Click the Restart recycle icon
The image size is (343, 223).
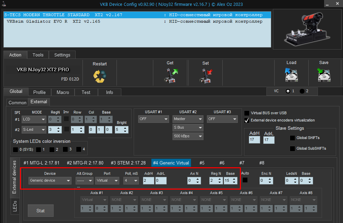[x=100, y=76]
